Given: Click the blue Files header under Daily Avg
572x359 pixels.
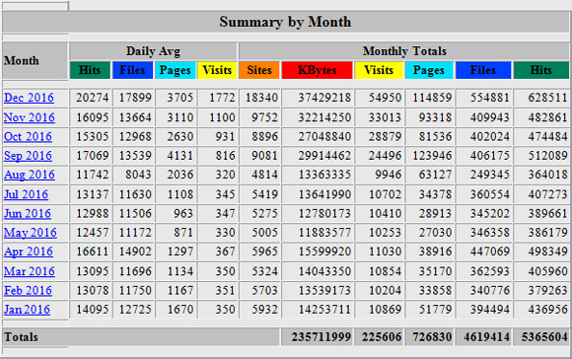Looking at the screenshot, I should pyautogui.click(x=132, y=70).
